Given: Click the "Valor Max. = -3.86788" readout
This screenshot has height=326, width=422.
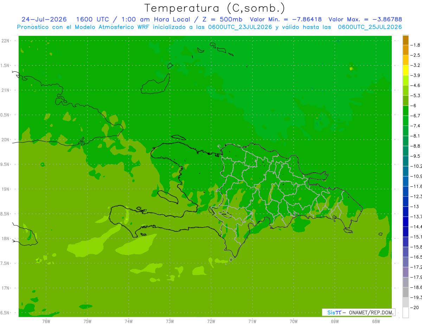Looking at the screenshot, I should point(365,19).
